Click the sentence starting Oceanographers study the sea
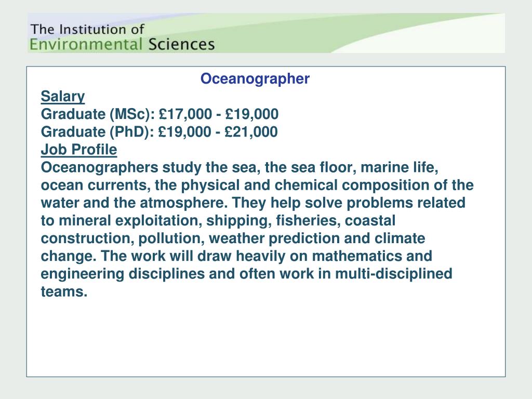Screen dimensions: 532x399 click(x=257, y=185)
